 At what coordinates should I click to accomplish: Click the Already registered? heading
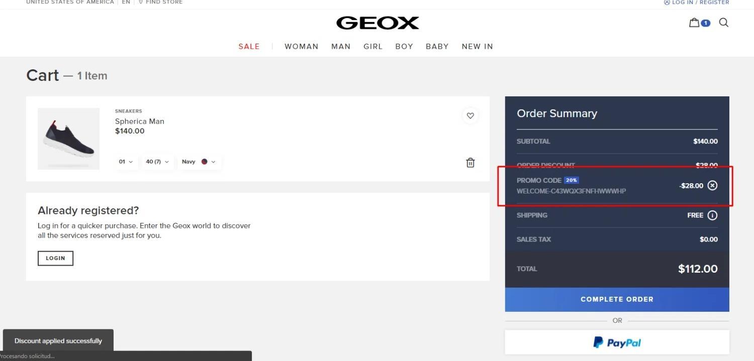coord(88,210)
